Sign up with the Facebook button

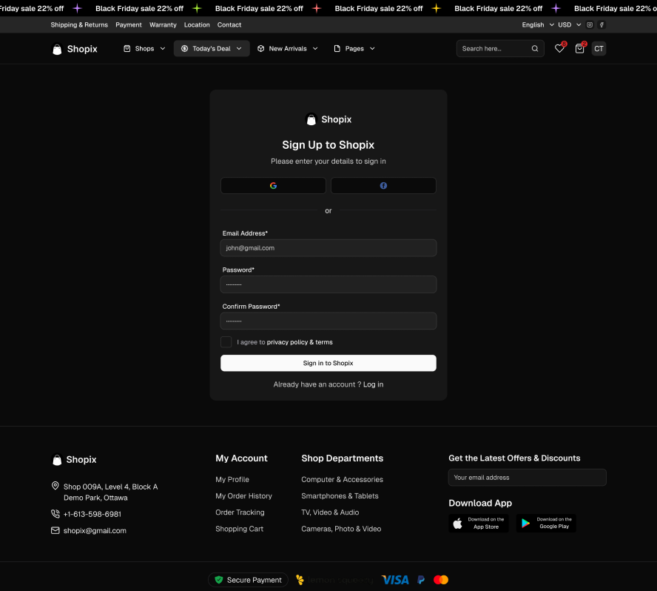click(x=383, y=186)
